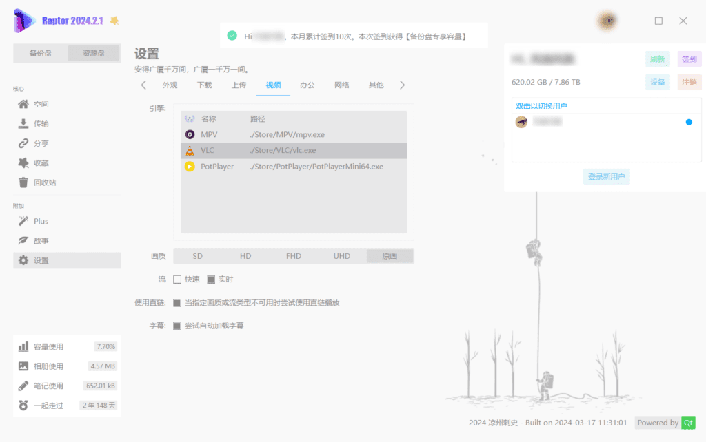This screenshot has height=442, width=706.
Task: Click 双击以切换用户 header text
Action: pyautogui.click(x=541, y=106)
